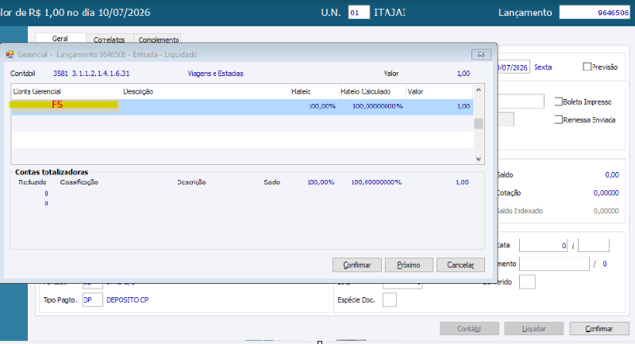The image size is (635, 344).
Task: Switch to the Geral tab
Action: point(60,38)
